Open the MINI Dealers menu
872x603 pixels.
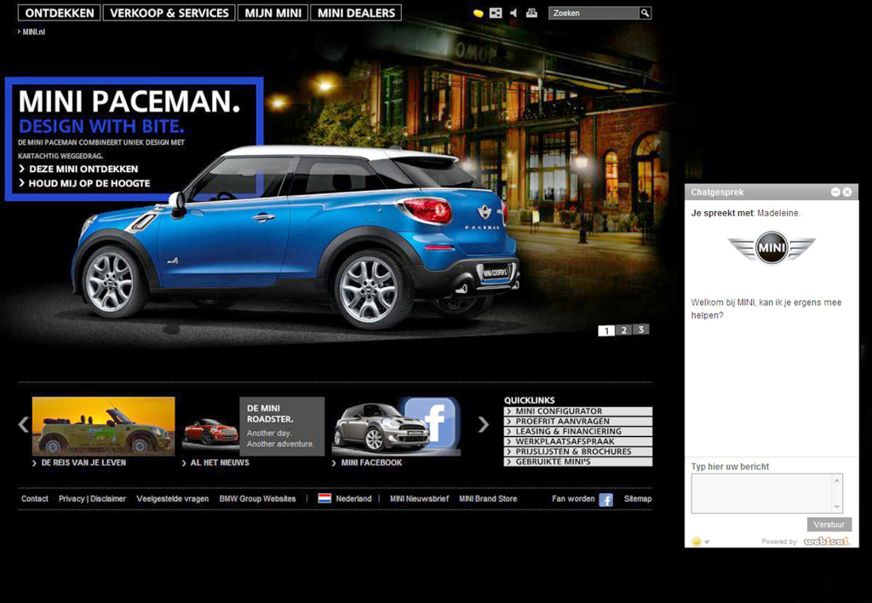(x=356, y=13)
